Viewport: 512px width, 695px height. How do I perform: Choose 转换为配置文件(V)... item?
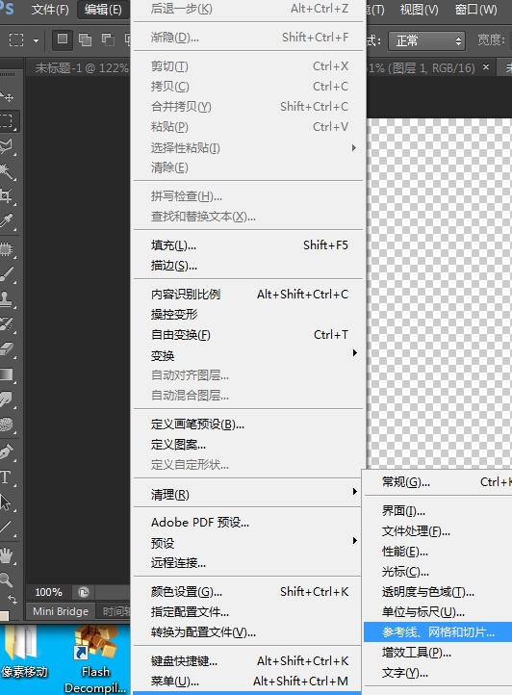(x=248, y=632)
